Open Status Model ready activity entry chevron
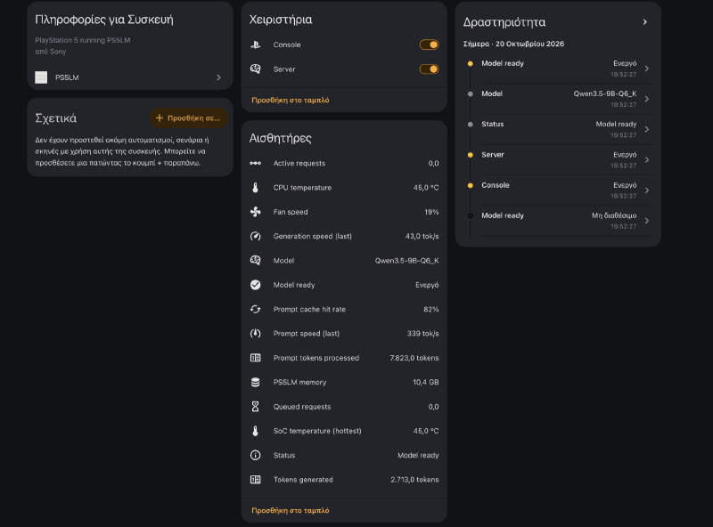Image resolution: width=713 pixels, height=527 pixels. (x=647, y=129)
